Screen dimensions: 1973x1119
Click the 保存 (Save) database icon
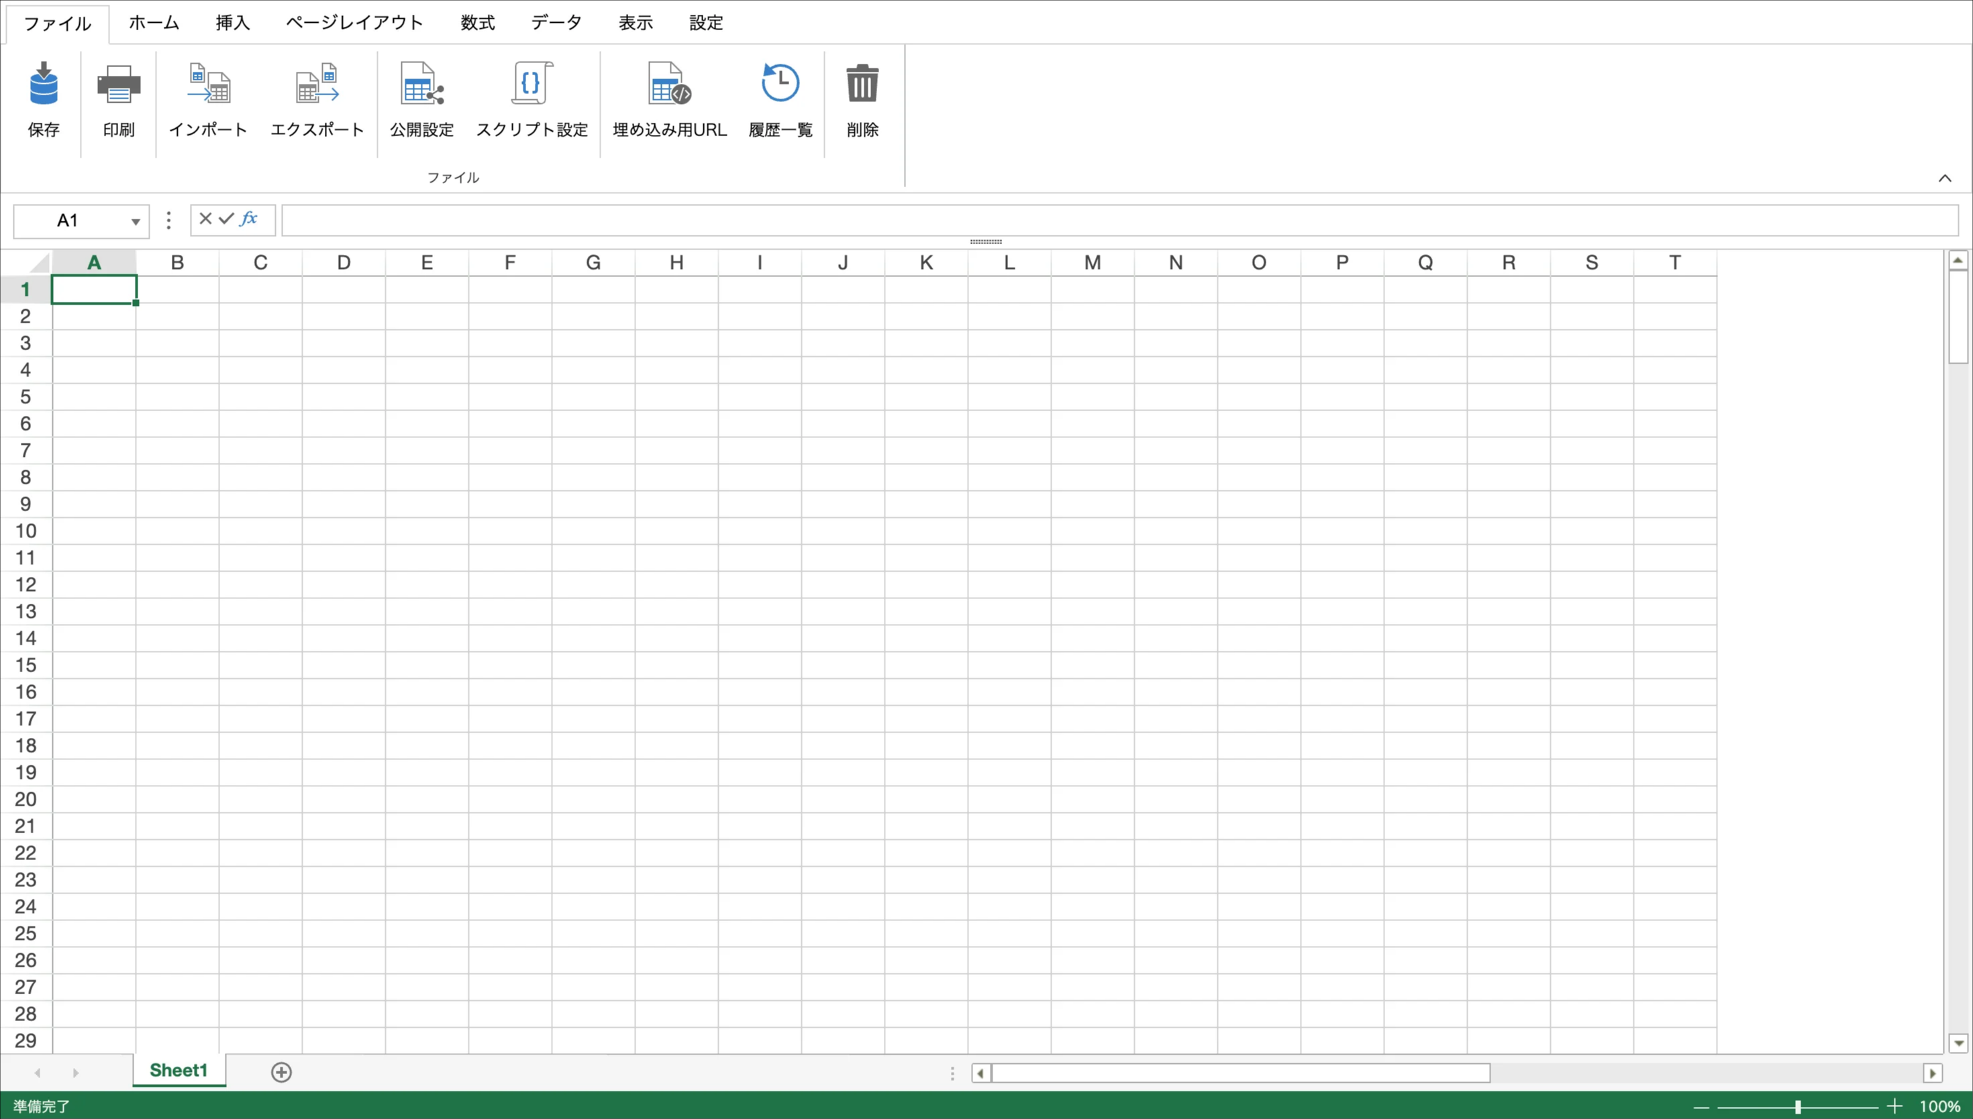(x=44, y=85)
